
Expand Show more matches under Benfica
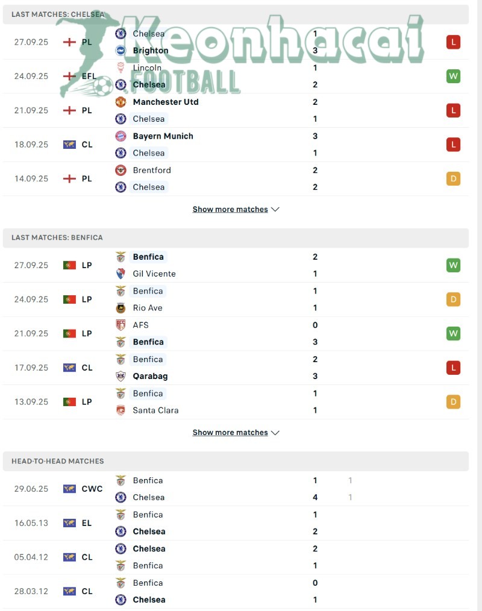pos(236,433)
